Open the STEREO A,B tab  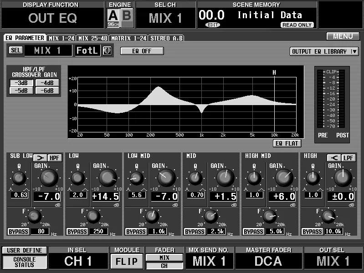[166, 38]
